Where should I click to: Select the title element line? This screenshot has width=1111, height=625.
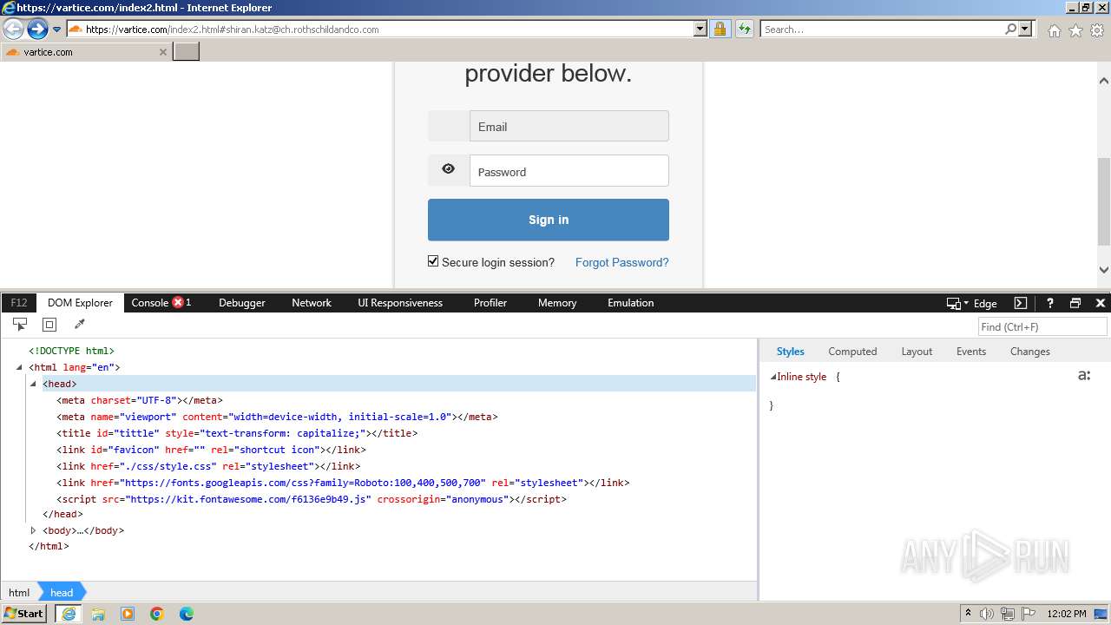click(x=237, y=433)
